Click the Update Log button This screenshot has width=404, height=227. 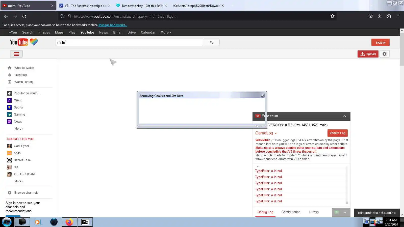click(337, 133)
